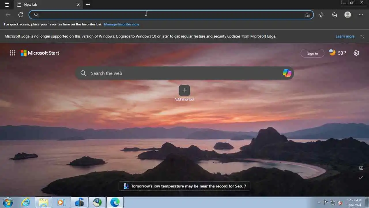Open the Collections icon
The height and width of the screenshot is (208, 369).
click(334, 15)
